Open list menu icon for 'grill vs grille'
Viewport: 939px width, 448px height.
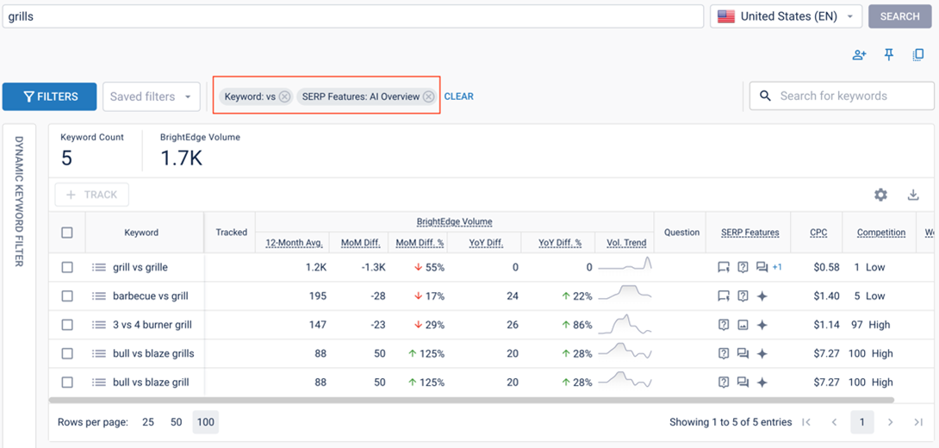(99, 267)
